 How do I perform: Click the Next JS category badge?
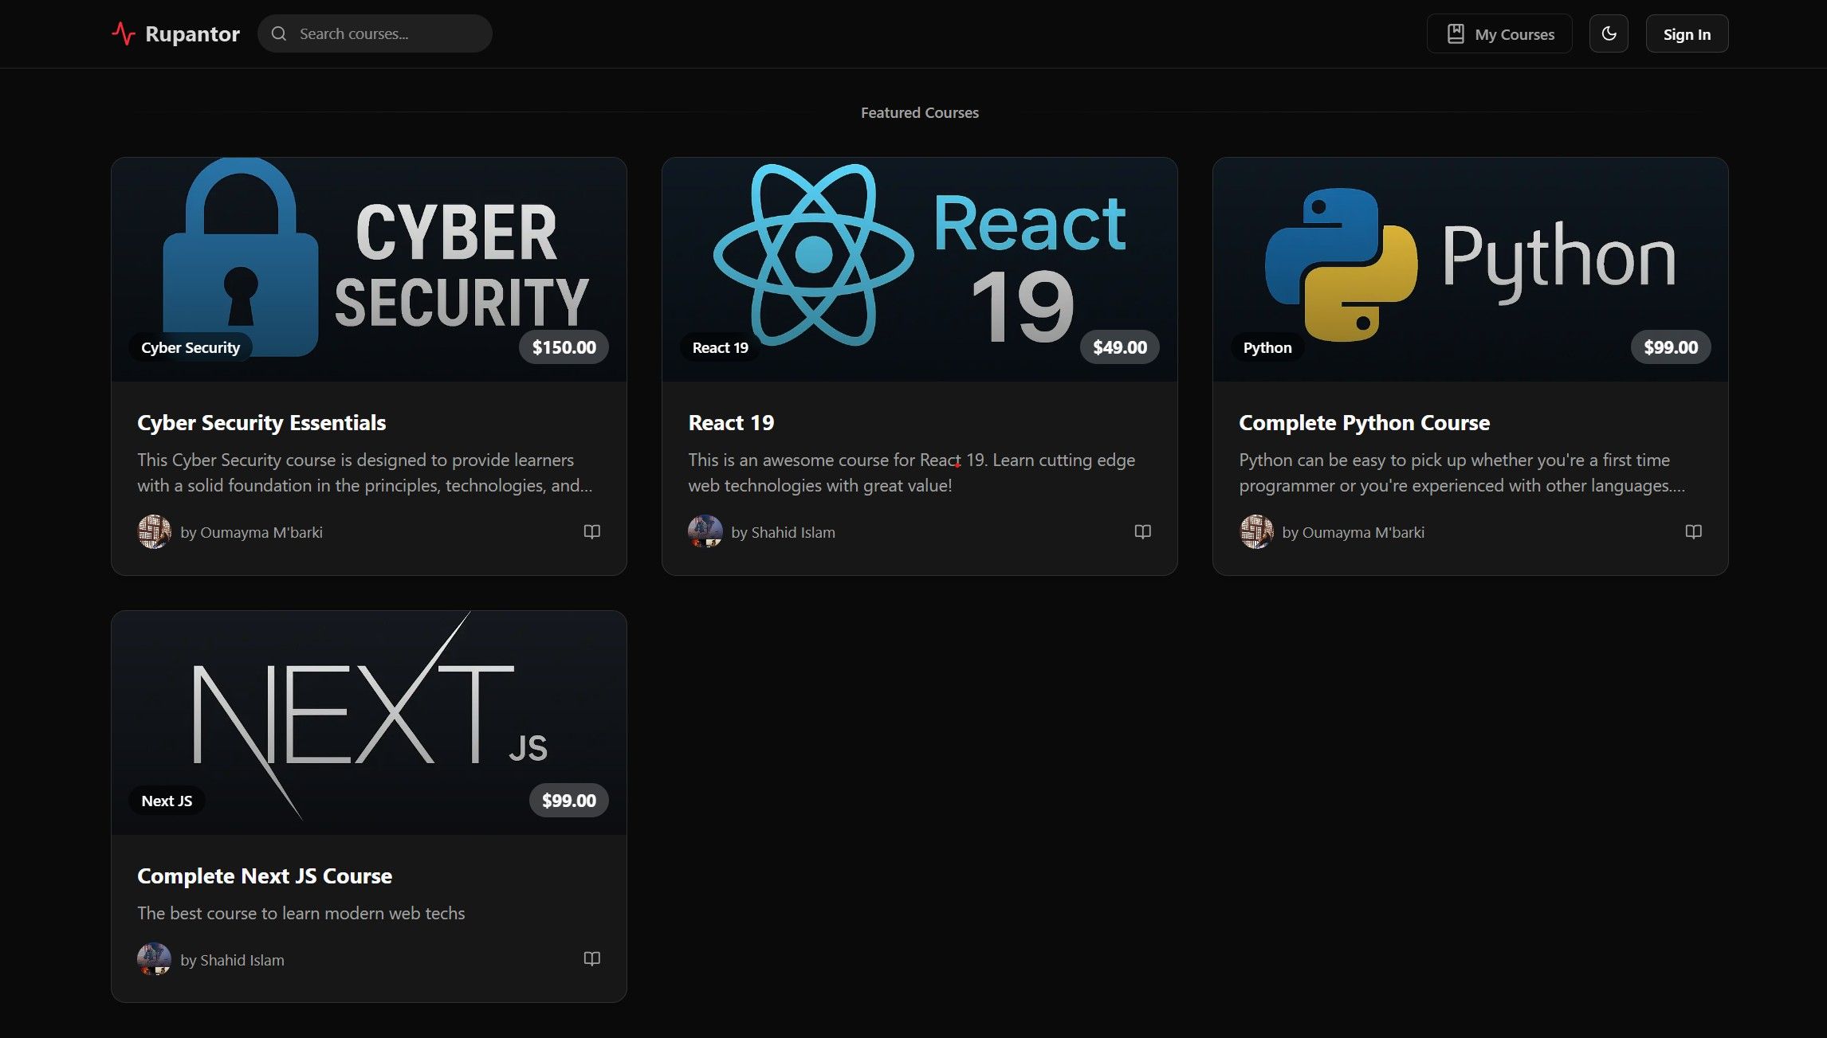167,801
